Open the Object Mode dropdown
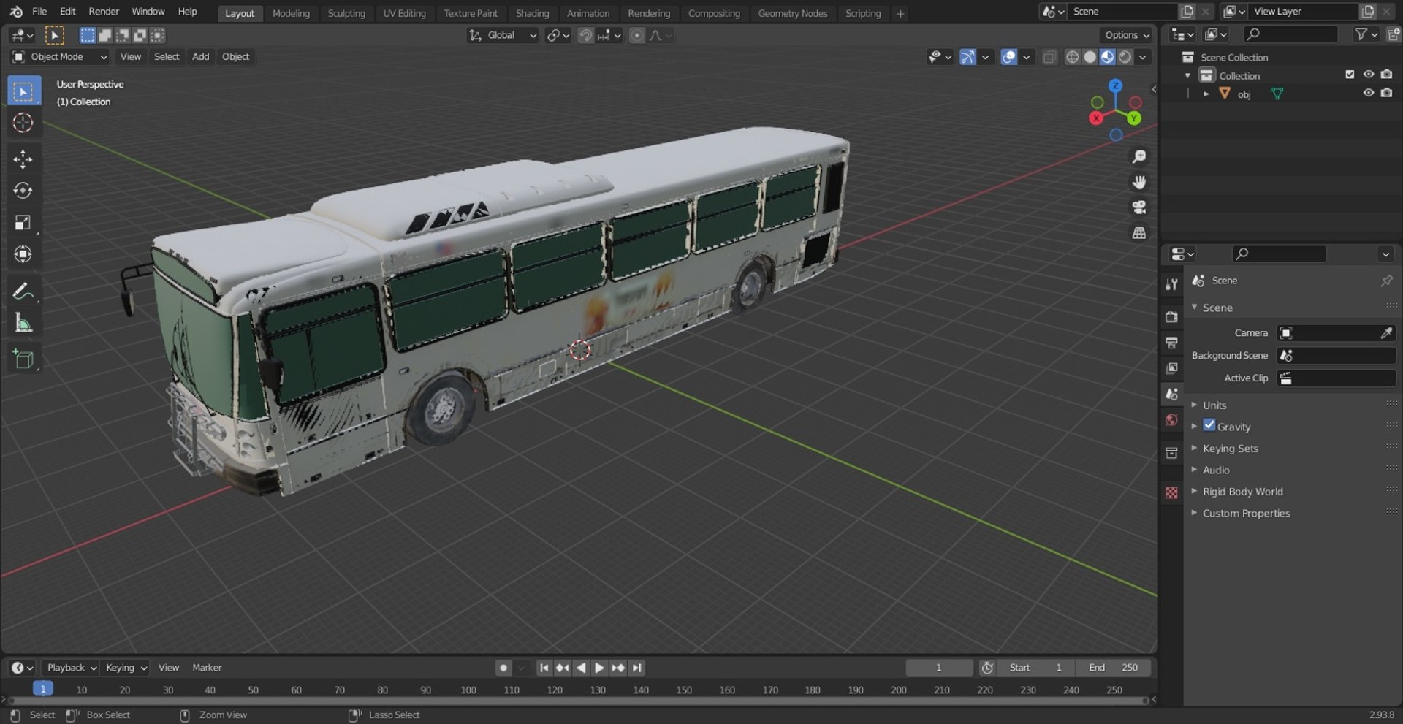The height and width of the screenshot is (724, 1403). (x=60, y=56)
